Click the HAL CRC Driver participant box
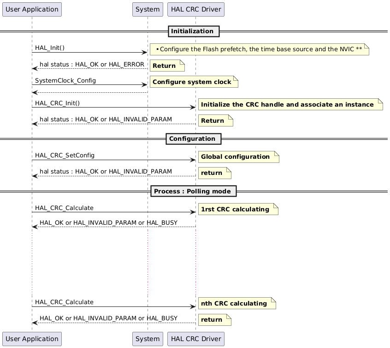The image size is (390, 348). coord(195,9)
